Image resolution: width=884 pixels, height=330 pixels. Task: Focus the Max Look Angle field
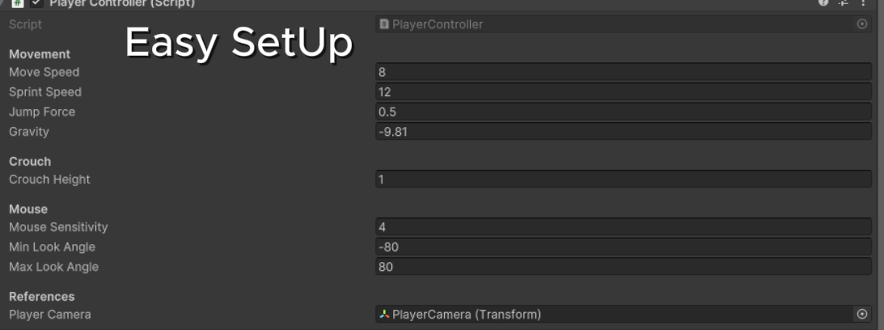tap(623, 267)
